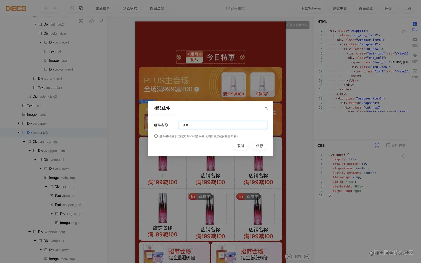Click the 布局还原度检查 button

(x=297, y=25)
